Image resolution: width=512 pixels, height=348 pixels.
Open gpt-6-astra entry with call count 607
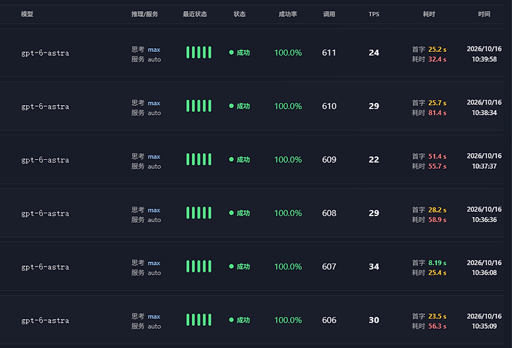pyautogui.click(x=45, y=267)
